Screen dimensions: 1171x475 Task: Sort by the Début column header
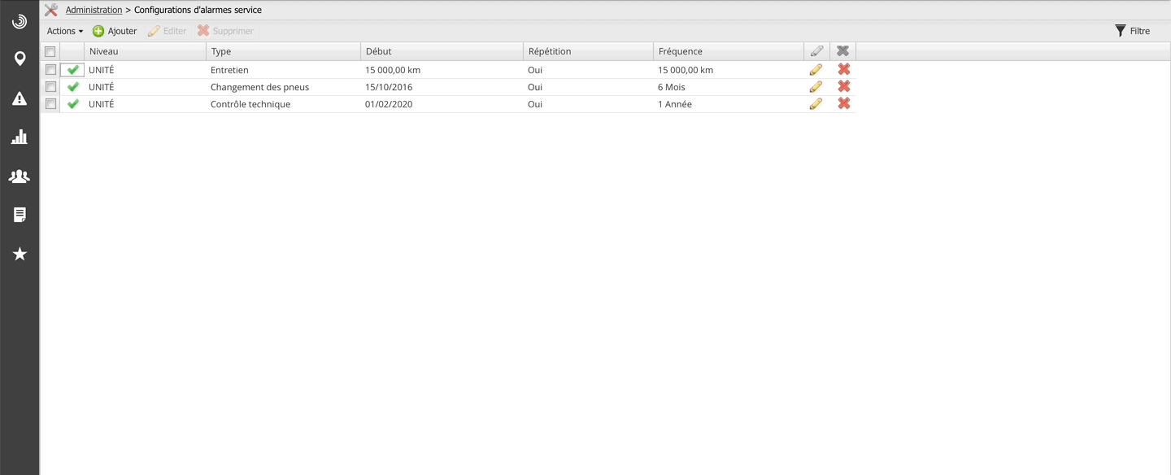coord(442,51)
